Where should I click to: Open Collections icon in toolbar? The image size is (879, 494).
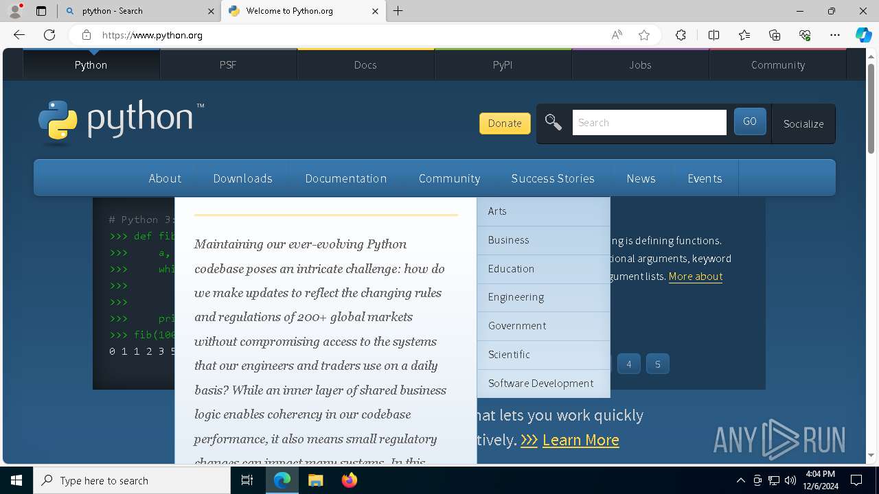[x=775, y=35]
